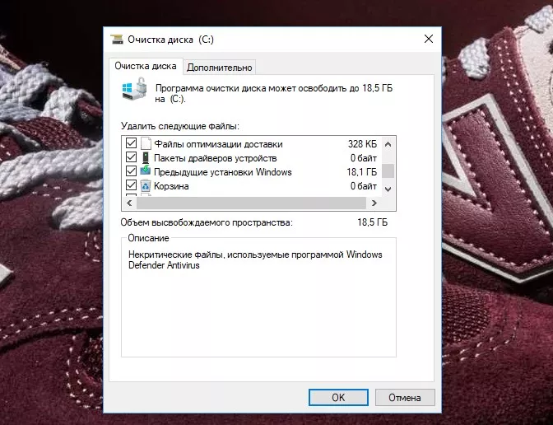553x425 pixels.
Task: Toggle the Корзина checkbox
Action: pos(130,186)
